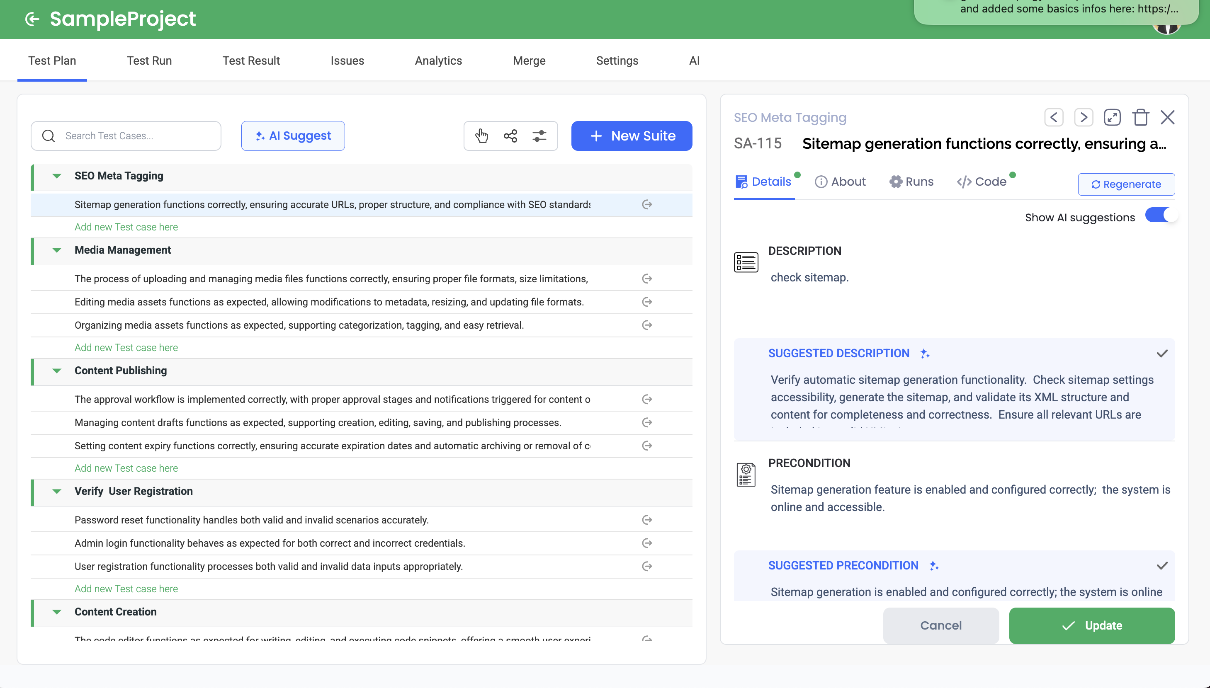Open the filter sliders icon
The height and width of the screenshot is (688, 1210).
[x=539, y=136]
